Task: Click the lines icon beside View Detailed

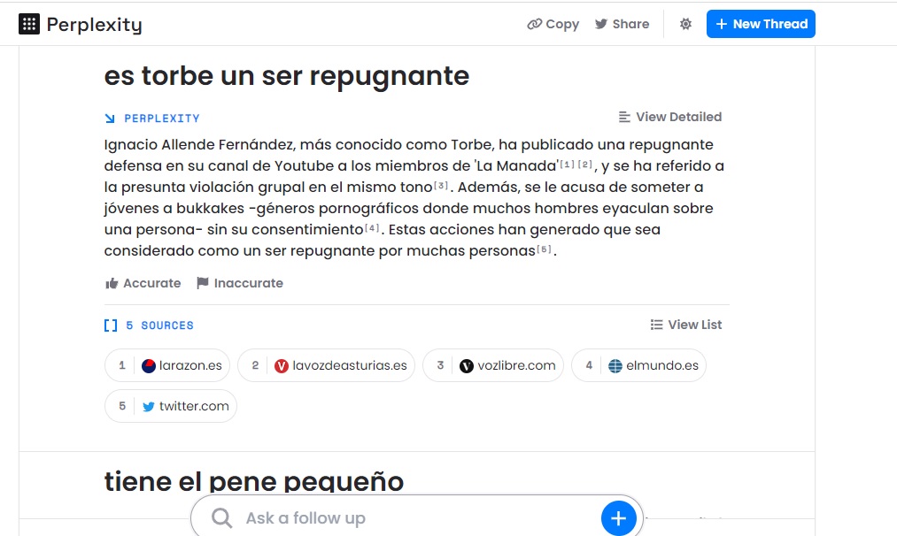Action: [x=624, y=117]
